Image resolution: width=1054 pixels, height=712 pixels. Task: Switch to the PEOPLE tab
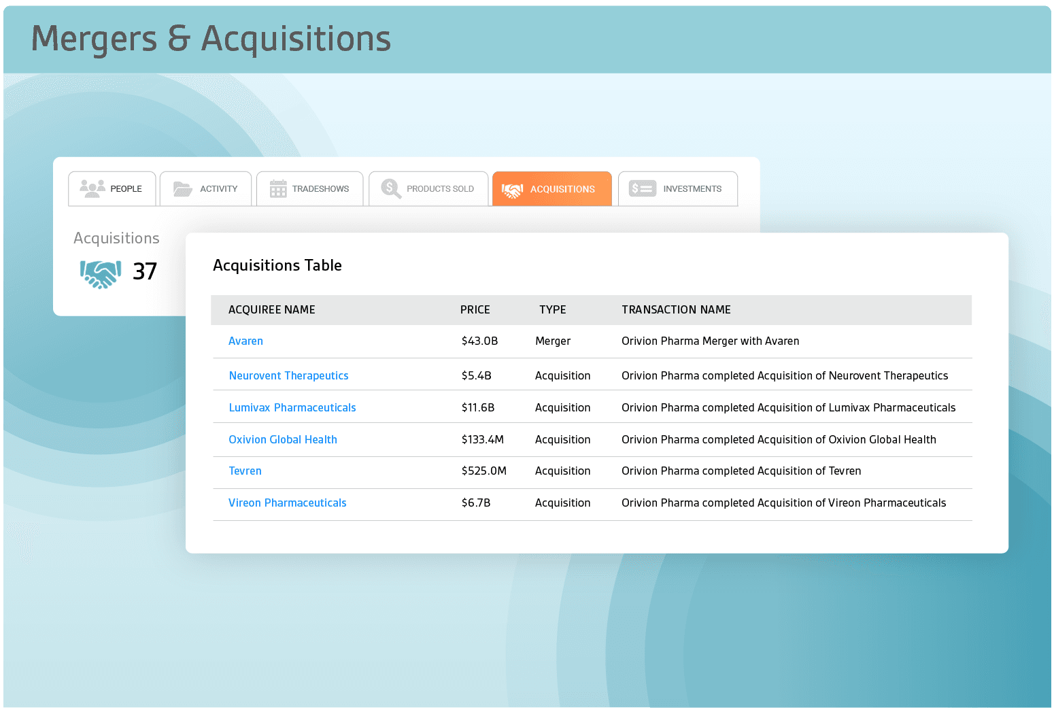point(112,188)
